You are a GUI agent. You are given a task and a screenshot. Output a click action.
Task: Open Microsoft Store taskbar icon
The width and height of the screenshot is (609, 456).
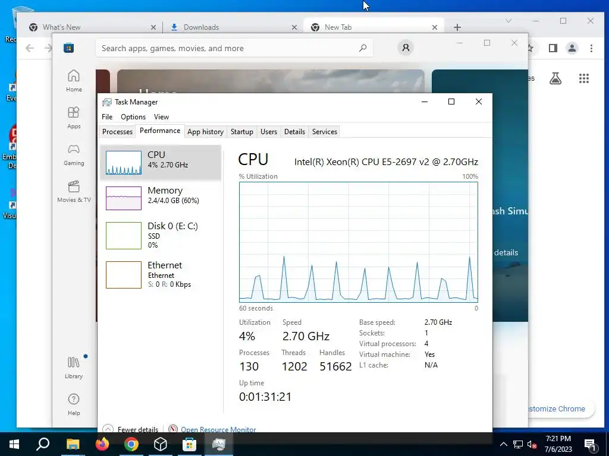click(x=189, y=444)
